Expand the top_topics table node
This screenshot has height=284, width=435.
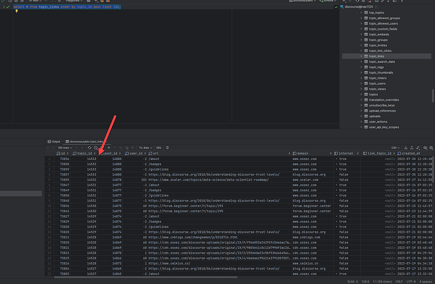[361, 13]
